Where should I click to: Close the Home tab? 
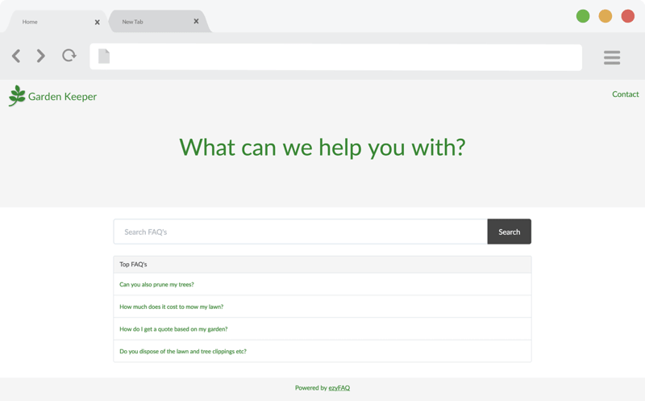pyautogui.click(x=98, y=22)
